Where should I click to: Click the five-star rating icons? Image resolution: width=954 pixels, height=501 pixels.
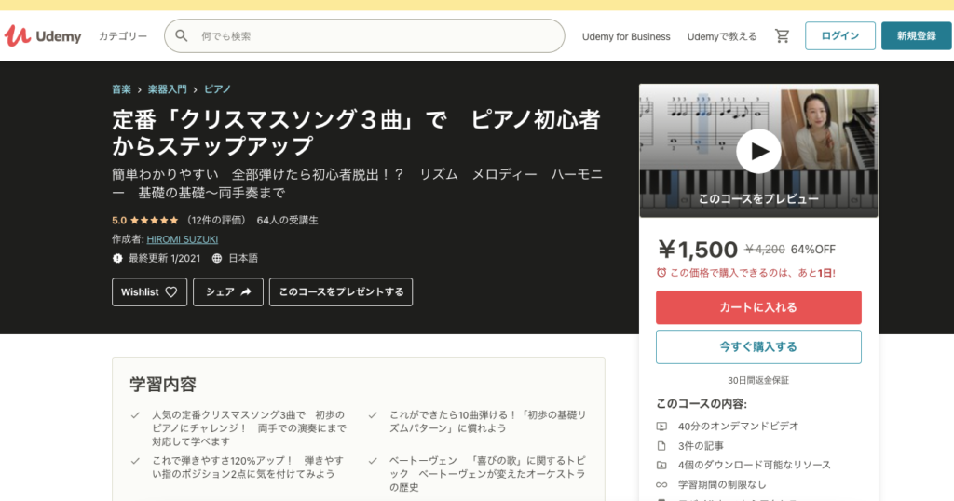tap(154, 221)
